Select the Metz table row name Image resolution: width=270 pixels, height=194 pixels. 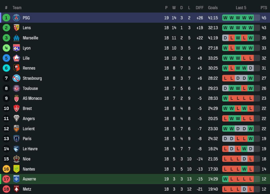click(x=27, y=189)
